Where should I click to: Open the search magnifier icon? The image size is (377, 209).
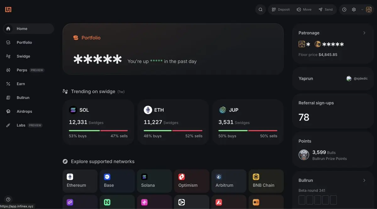click(x=260, y=9)
